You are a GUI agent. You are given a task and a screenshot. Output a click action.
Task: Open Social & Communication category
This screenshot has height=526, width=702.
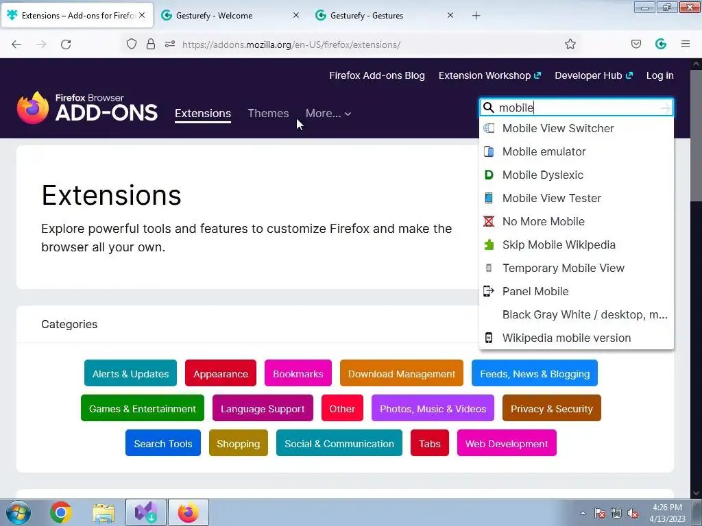tap(339, 443)
